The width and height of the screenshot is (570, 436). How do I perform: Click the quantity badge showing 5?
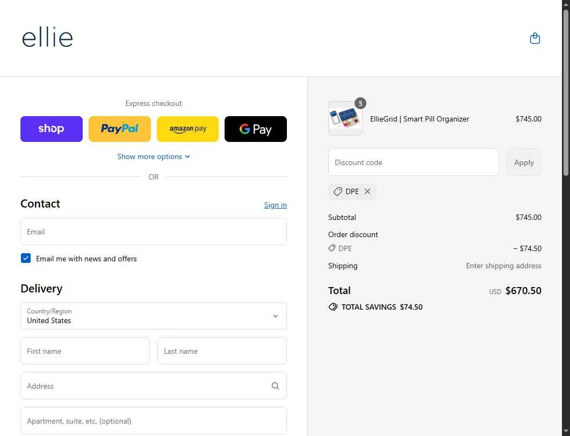(x=360, y=103)
